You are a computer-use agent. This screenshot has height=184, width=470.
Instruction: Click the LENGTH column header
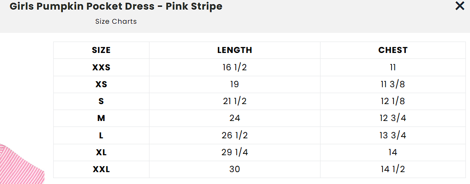(235, 50)
